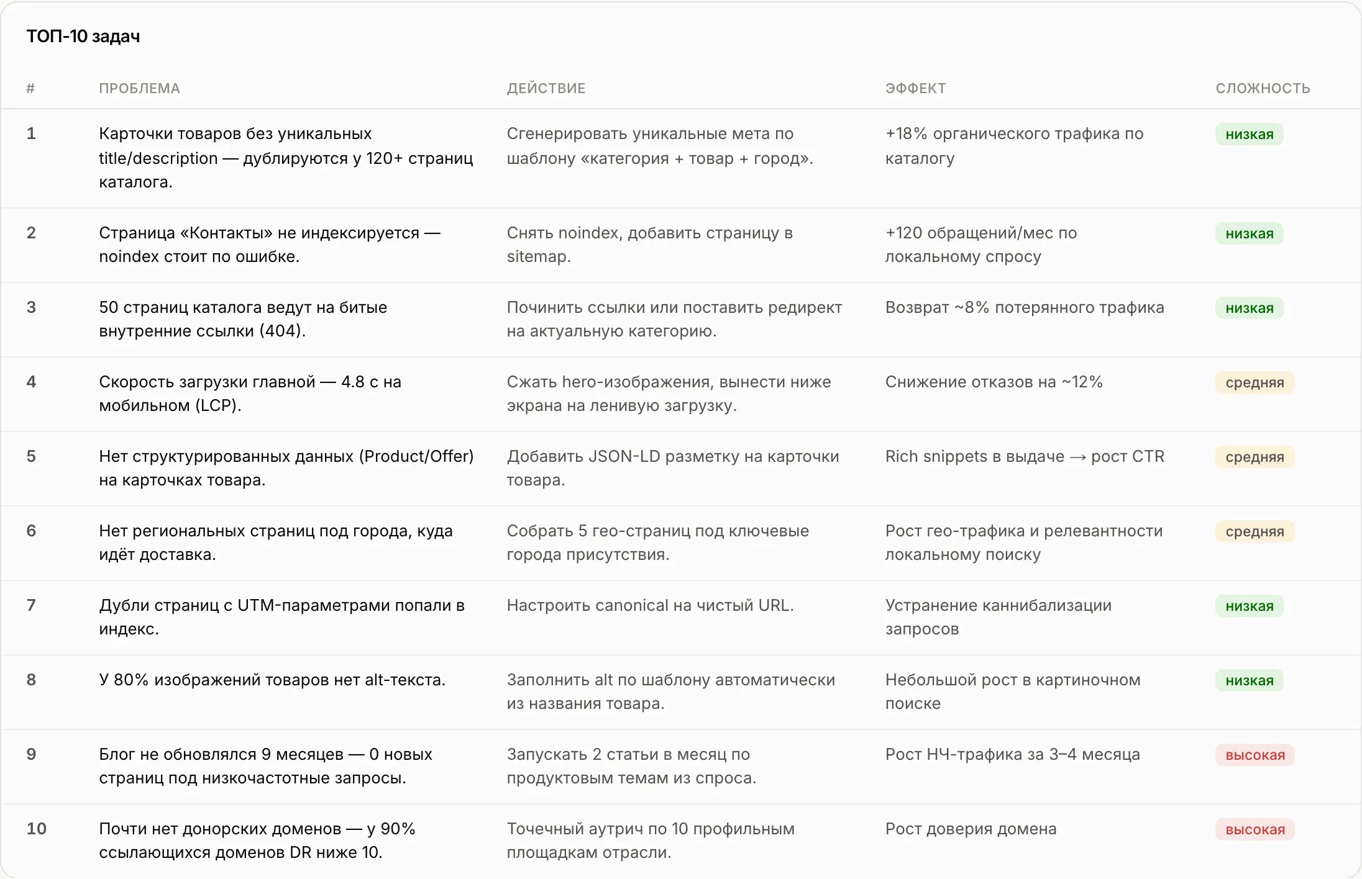
Task: Click the «высокая» badge in the blog row
Action: (x=1255, y=755)
